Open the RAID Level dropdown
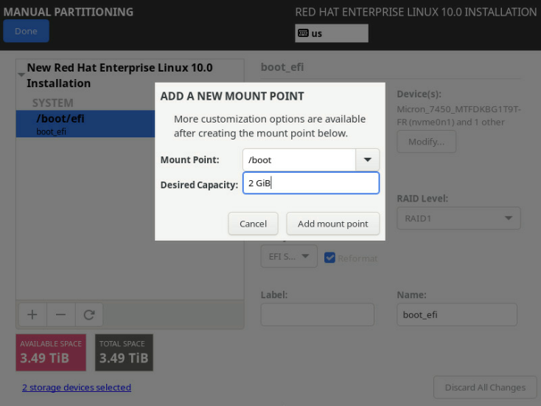 (458, 219)
